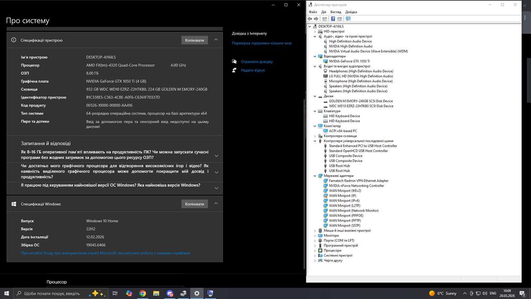Select NVIDIA nForce Networking Controller
This screenshot has height=299, width=531.
[356, 185]
